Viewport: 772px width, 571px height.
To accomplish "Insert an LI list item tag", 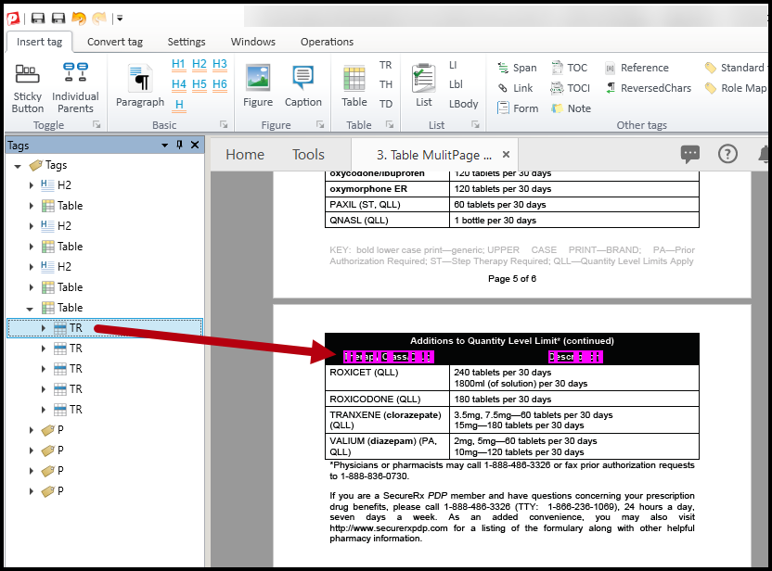I will (x=453, y=65).
